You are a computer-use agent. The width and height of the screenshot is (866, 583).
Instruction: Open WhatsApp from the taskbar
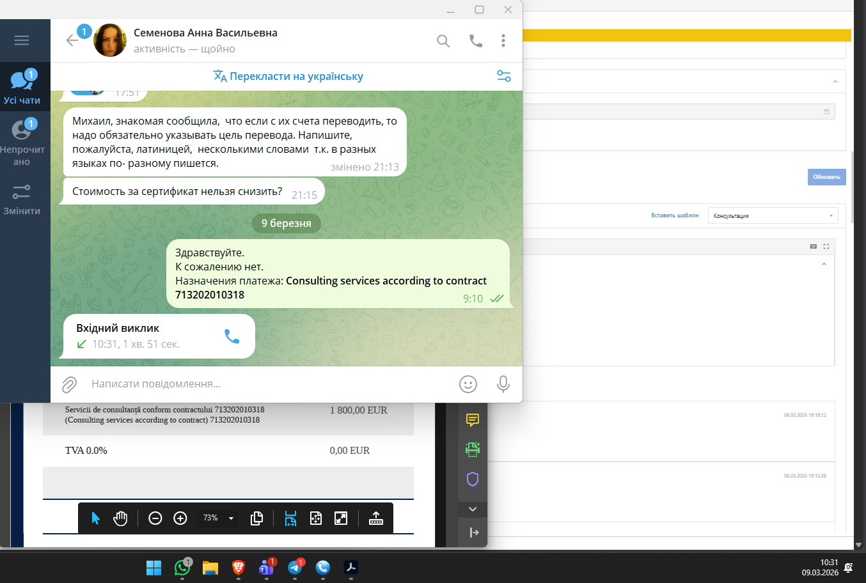(x=182, y=567)
